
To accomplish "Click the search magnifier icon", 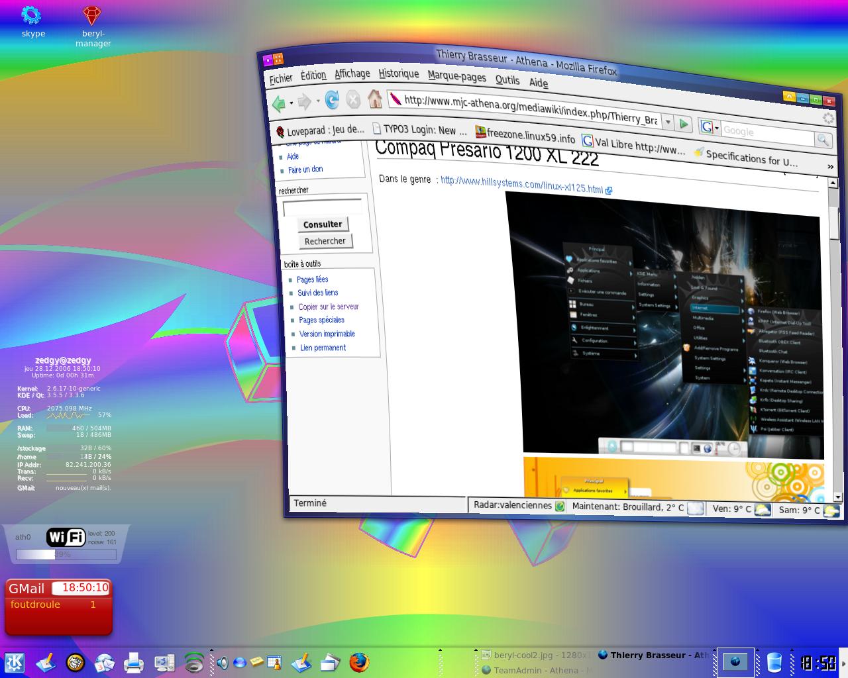I will (822, 140).
